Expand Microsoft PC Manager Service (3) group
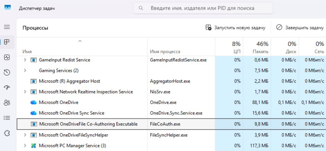The image size is (326, 151). tap(25, 146)
